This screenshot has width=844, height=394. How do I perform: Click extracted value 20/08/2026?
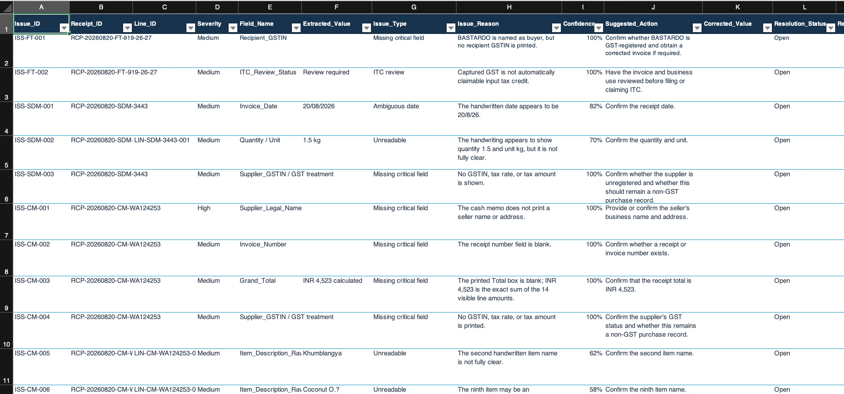click(x=337, y=119)
